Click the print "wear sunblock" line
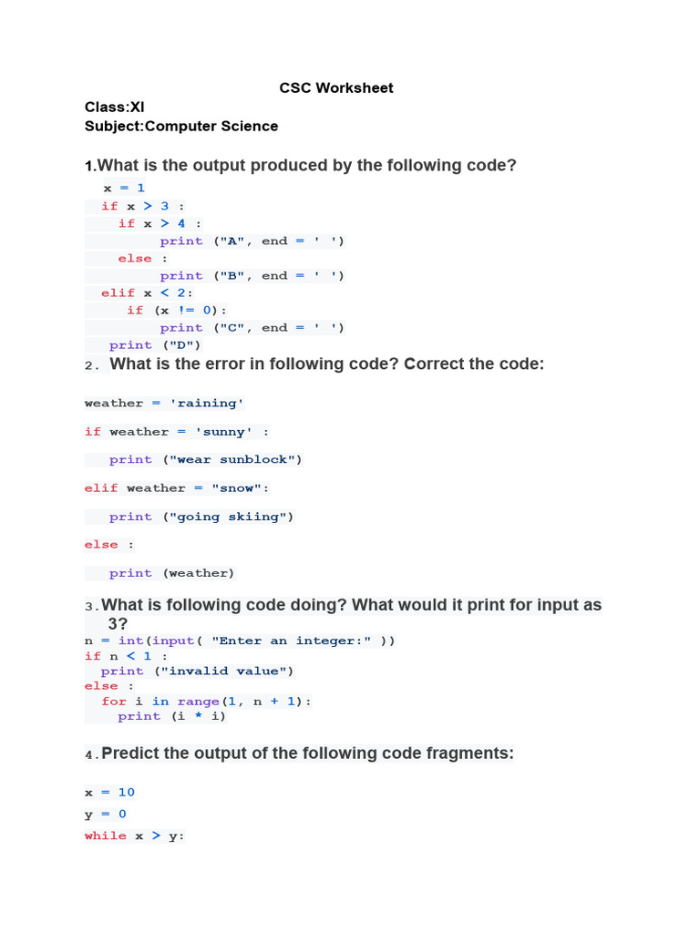 click(205, 459)
